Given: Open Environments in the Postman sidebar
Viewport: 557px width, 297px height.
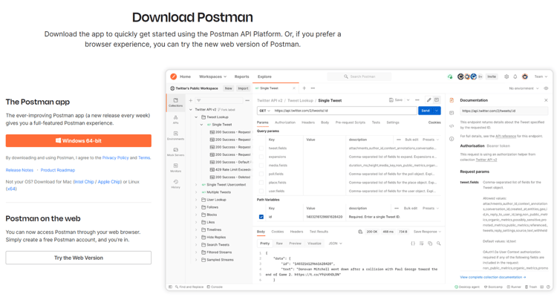Looking at the screenshot, I should (175, 136).
